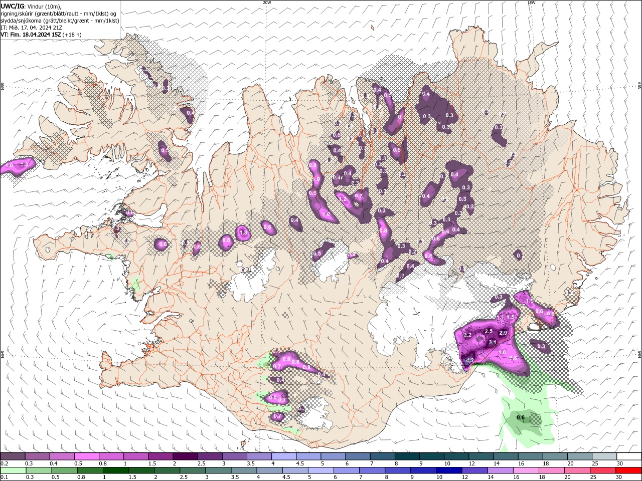Click the 'IT: Mið. 17. 04. 2024 21Z' line
The width and height of the screenshot is (642, 481).
point(32,28)
